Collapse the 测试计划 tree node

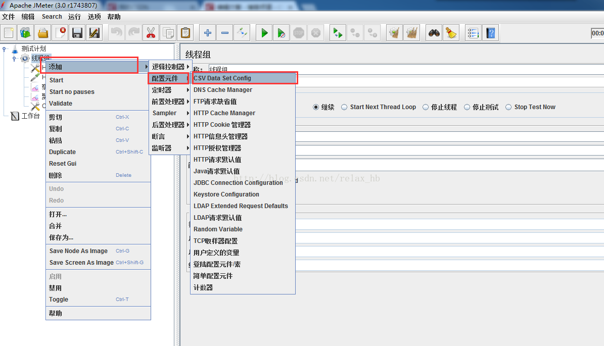pos(4,49)
